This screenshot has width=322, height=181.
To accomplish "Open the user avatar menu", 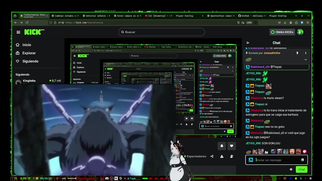I will [300, 32].
